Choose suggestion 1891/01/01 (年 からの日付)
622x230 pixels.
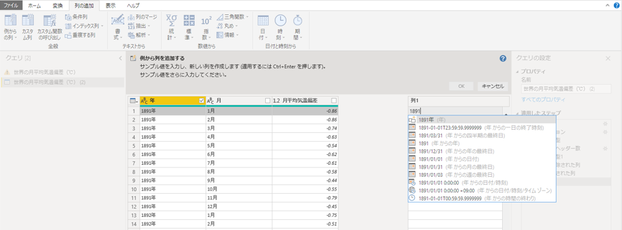482,159
